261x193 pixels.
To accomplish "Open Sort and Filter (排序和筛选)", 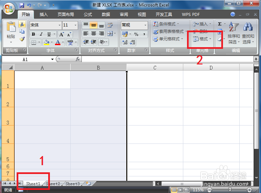I will (x=234, y=33).
